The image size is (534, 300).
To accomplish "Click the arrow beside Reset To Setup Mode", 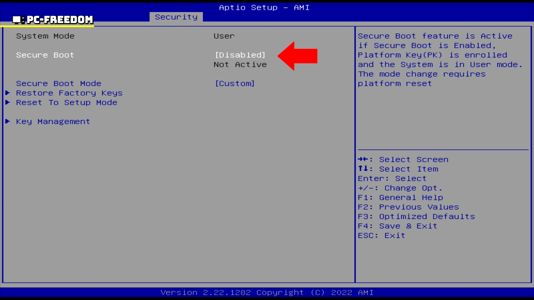I will point(8,102).
